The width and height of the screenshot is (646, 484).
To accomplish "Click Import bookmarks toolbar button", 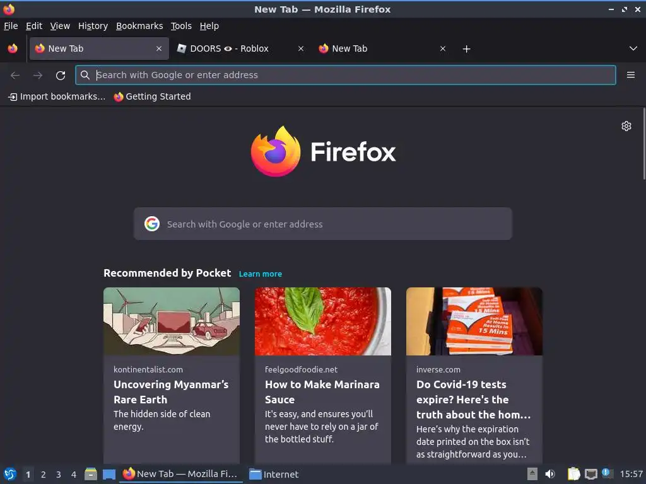I will click(57, 96).
